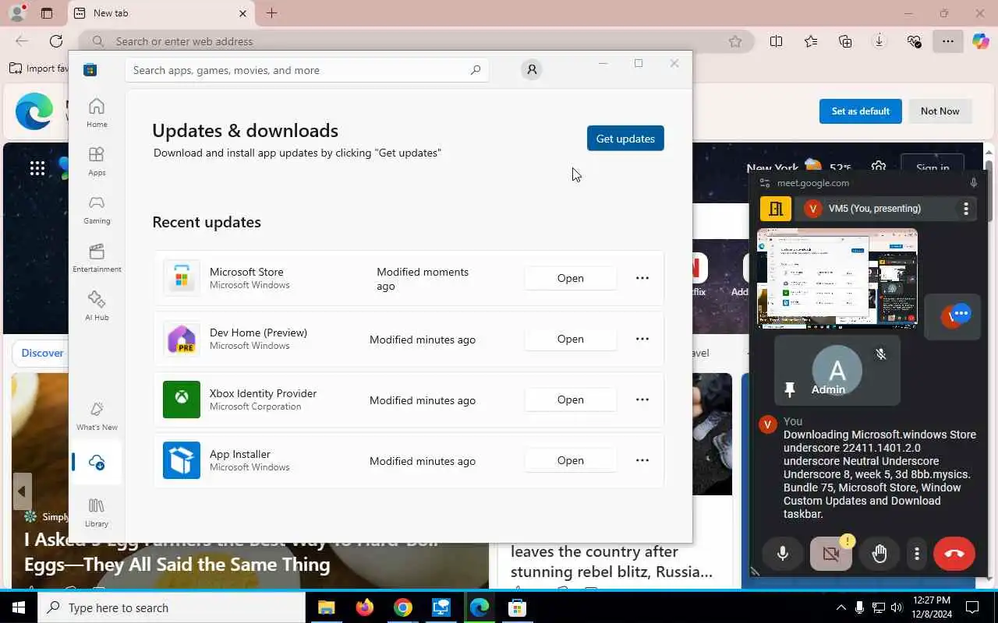Show hidden system tray icons
The height and width of the screenshot is (623, 998).
[x=841, y=607]
